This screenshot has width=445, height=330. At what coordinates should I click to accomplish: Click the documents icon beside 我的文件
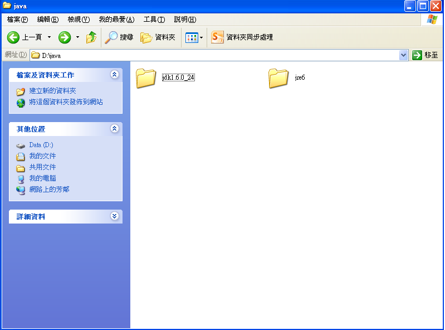pyautogui.click(x=21, y=157)
